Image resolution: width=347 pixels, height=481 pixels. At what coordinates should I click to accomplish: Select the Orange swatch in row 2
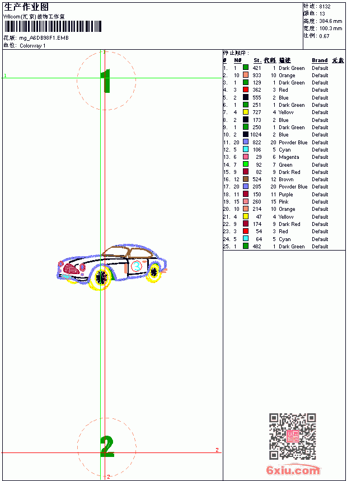tap(246, 75)
